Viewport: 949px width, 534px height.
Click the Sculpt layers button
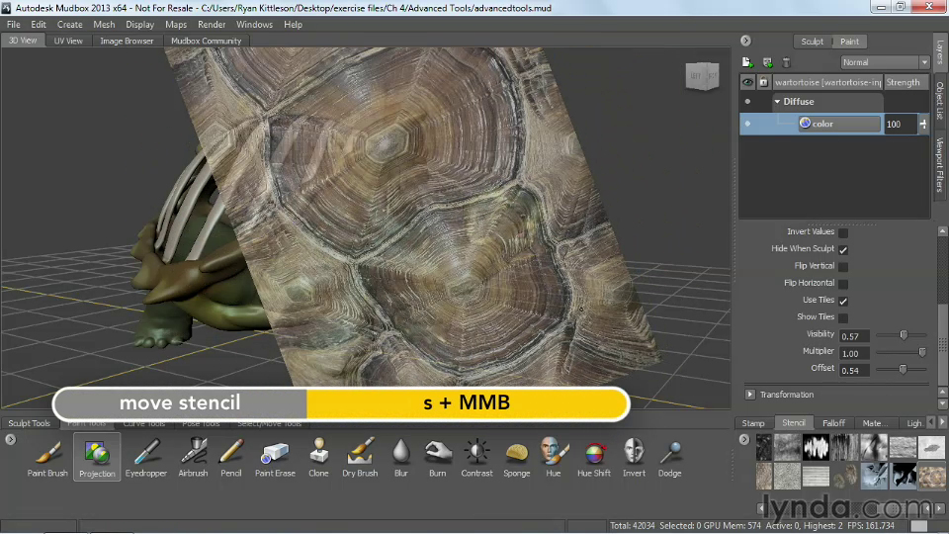click(812, 42)
